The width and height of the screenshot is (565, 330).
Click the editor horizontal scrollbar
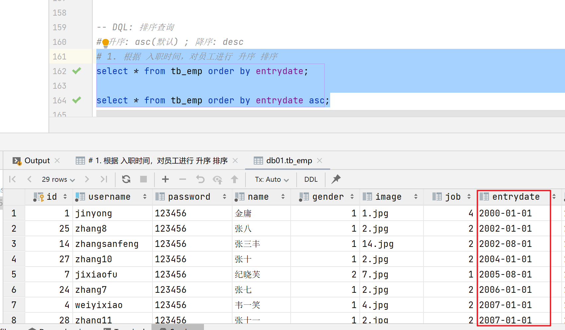point(330,113)
